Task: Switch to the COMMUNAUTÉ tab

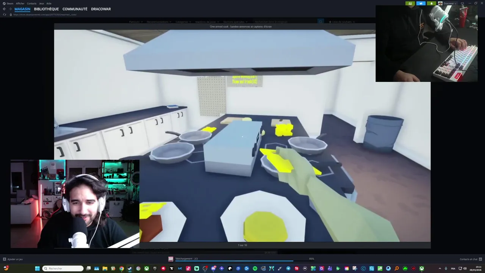Action: click(x=75, y=9)
